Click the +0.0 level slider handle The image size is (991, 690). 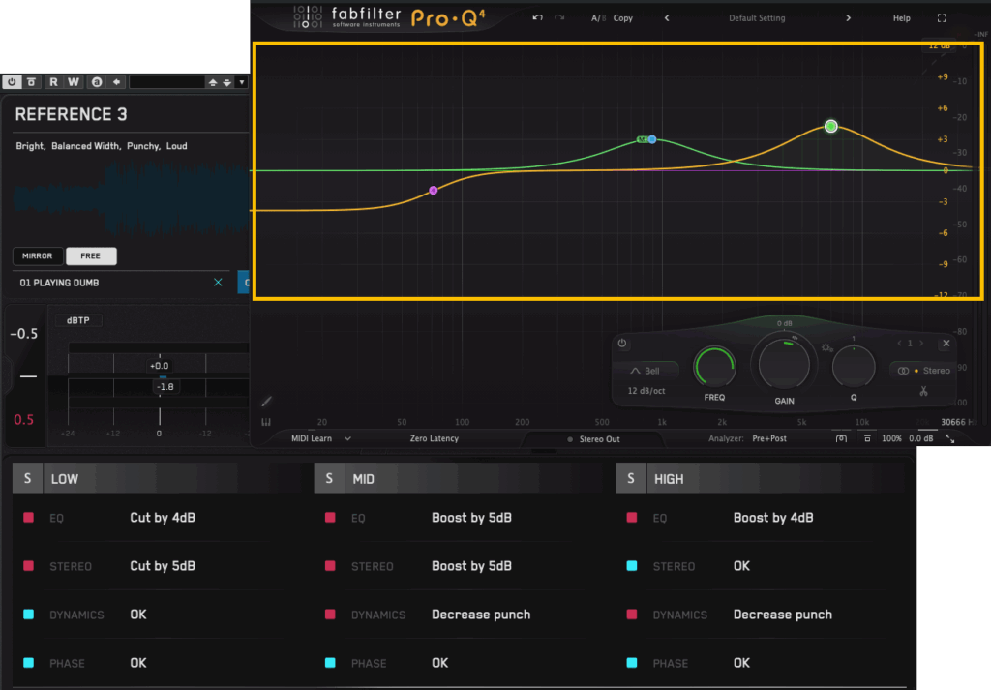(x=160, y=365)
